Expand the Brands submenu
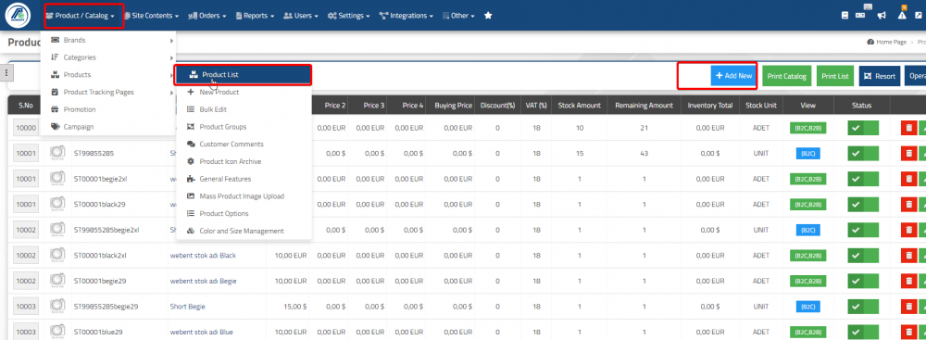 coord(108,40)
